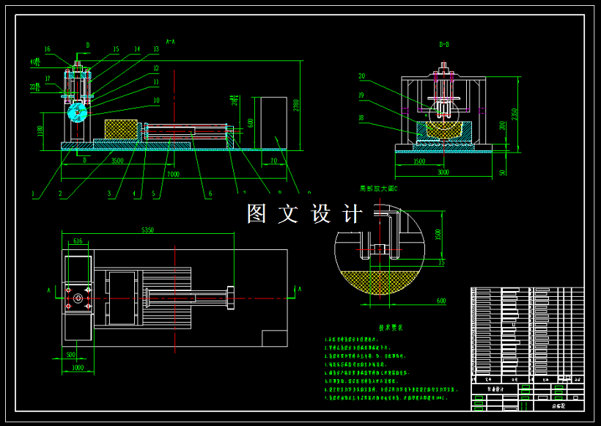This screenshot has height=426, width=601.
Task: Select the 2780 height dimension text
Action: (x=296, y=106)
